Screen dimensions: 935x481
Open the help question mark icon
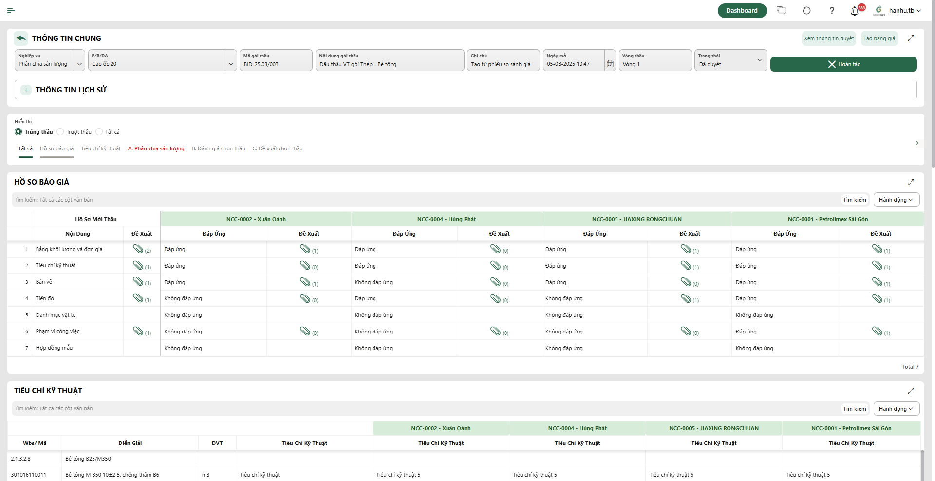832,10
